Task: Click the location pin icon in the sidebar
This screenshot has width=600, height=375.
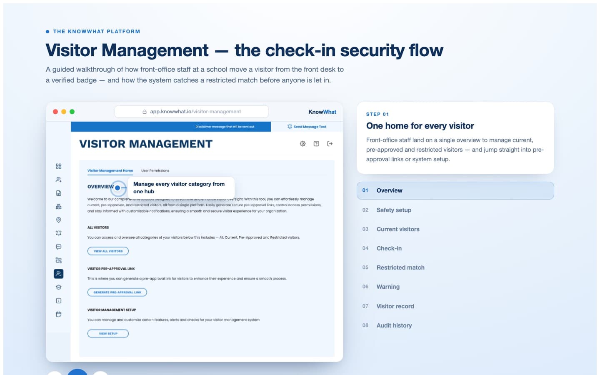Action: (58, 220)
